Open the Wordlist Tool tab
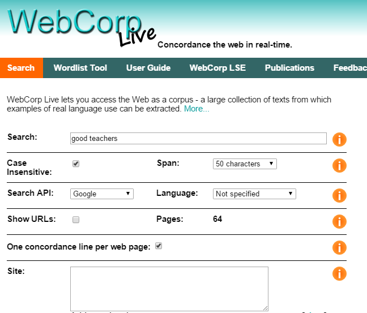This screenshot has width=367, height=313. 80,68
